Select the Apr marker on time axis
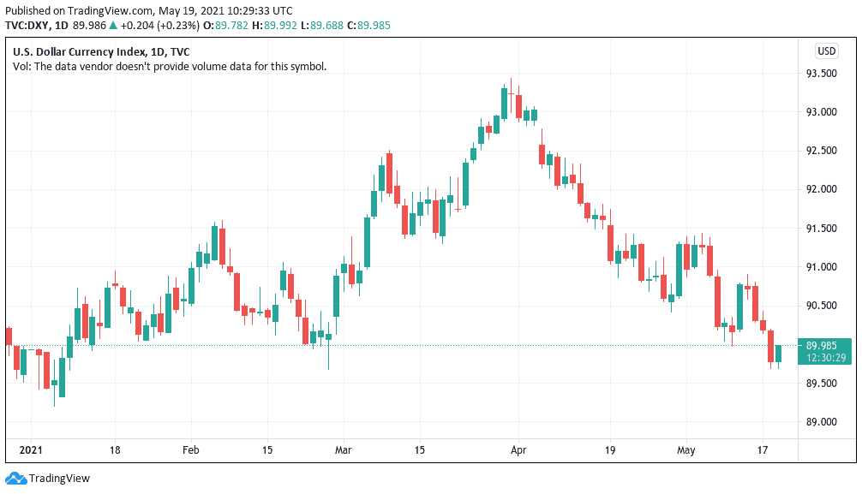This screenshot has height=494, width=862. pyautogui.click(x=518, y=449)
